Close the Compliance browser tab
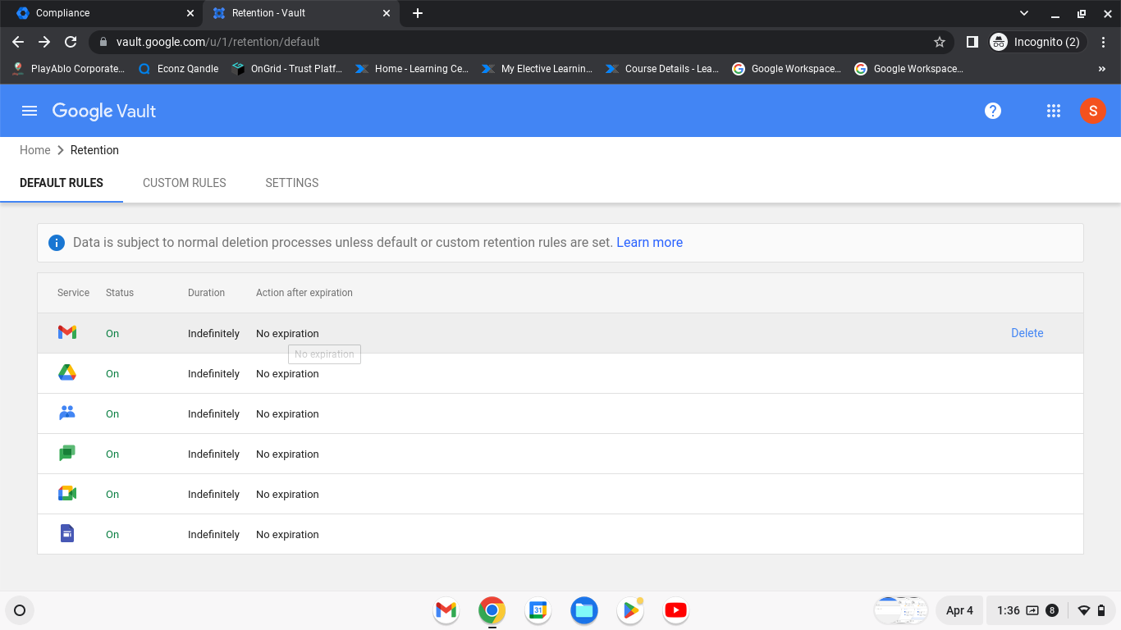1121x630 pixels. [190, 13]
